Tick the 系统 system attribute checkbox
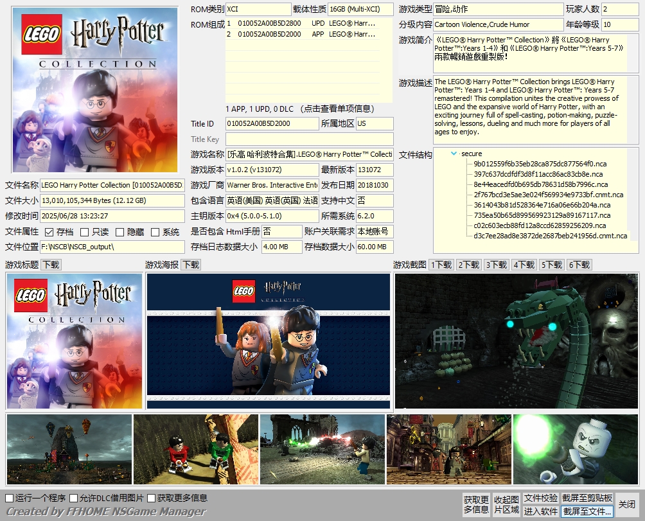This screenshot has height=521, width=645. [155, 233]
